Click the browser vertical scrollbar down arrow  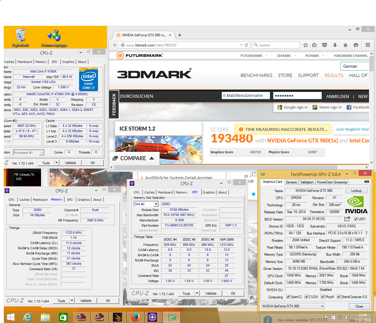371,163
